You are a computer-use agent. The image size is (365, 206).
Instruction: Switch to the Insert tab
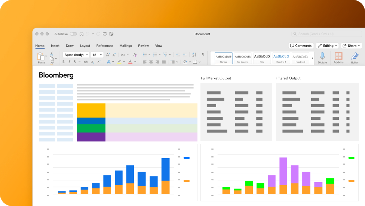55,46
